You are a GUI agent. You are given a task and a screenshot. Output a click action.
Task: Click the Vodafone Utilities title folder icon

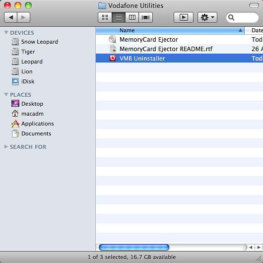(102, 5)
